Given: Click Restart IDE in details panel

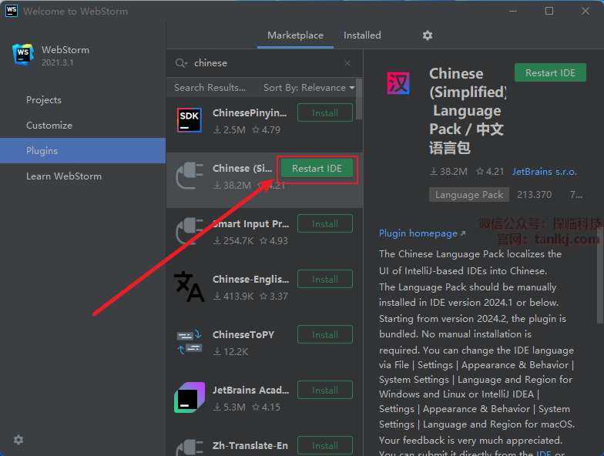Looking at the screenshot, I should point(550,72).
